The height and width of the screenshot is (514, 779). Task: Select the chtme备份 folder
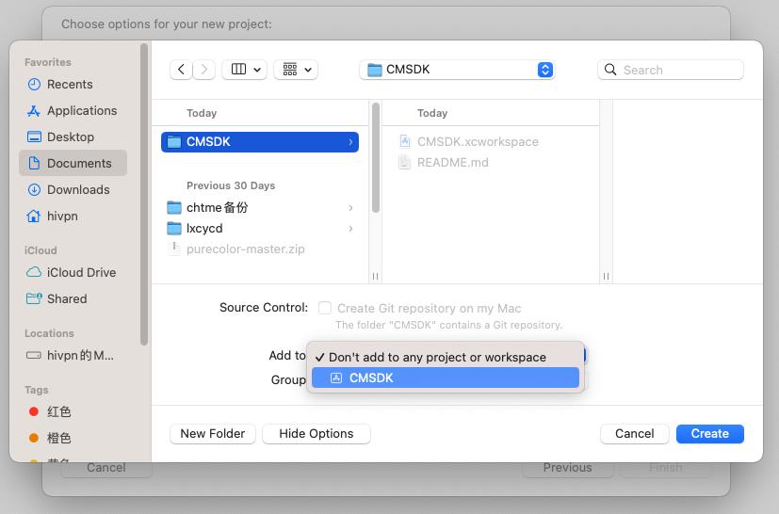click(x=260, y=208)
